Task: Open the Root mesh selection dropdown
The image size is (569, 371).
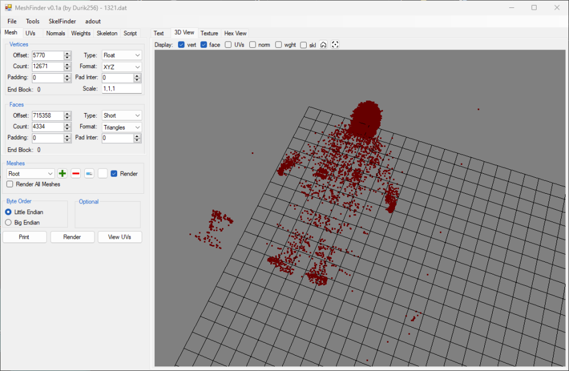Action: pyautogui.click(x=31, y=174)
